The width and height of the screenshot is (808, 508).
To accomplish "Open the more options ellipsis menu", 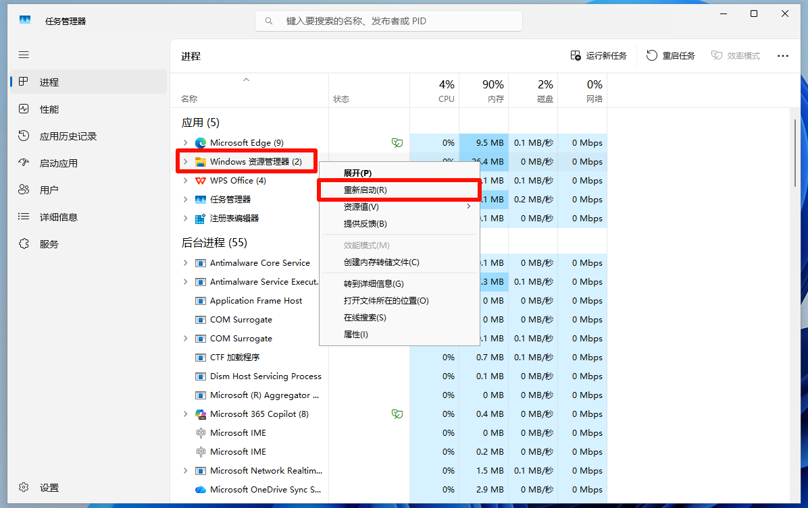I will coord(783,55).
